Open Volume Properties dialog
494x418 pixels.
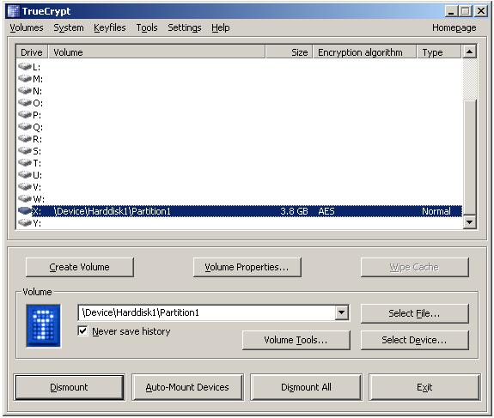(x=247, y=267)
